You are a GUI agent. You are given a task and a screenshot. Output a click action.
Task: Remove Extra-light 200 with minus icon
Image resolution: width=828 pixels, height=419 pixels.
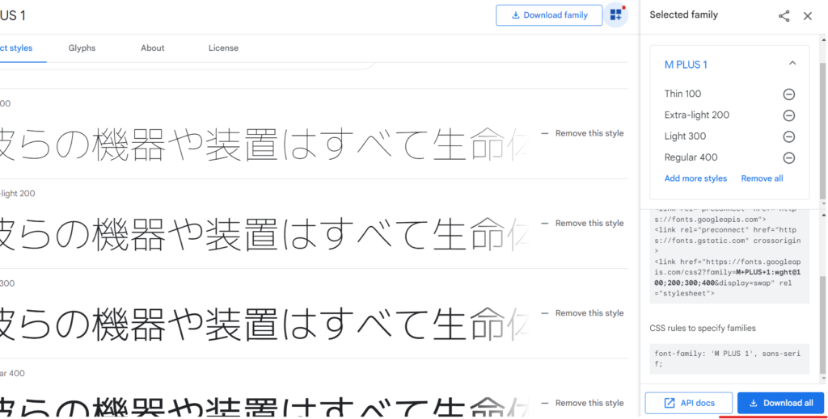(x=789, y=115)
